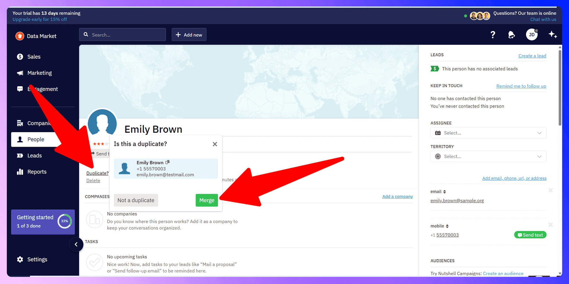Open the Reports section

31,172
